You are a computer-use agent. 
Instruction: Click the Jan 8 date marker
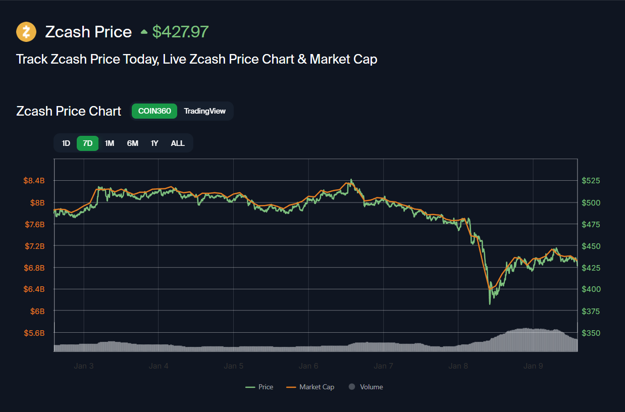tap(458, 366)
